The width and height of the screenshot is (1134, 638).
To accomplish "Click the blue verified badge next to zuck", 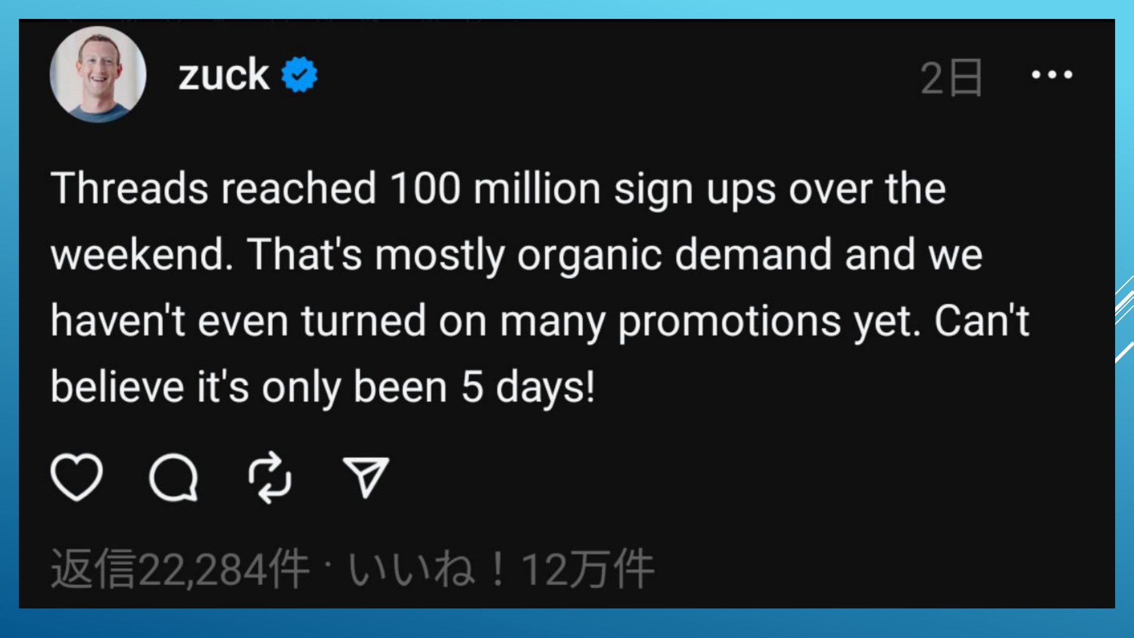I will click(299, 74).
